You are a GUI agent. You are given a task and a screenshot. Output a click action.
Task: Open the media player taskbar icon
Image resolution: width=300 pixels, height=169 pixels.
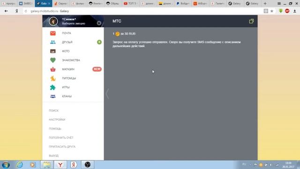click(x=32, y=165)
